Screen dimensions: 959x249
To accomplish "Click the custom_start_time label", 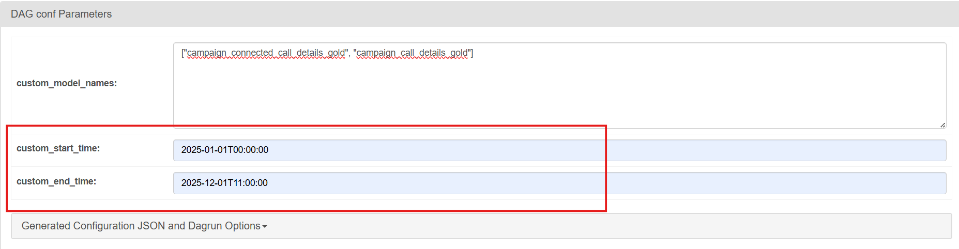I will pos(58,148).
